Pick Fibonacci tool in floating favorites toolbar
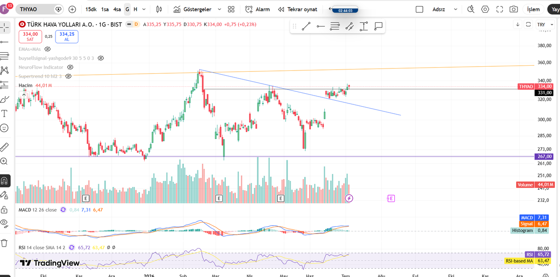560x277 pixels. (335, 27)
